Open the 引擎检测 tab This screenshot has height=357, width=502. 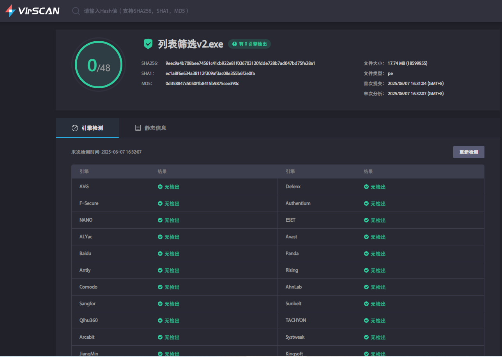(87, 128)
